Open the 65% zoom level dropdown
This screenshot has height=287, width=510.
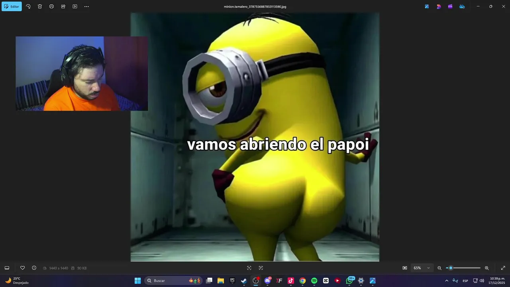click(422, 268)
